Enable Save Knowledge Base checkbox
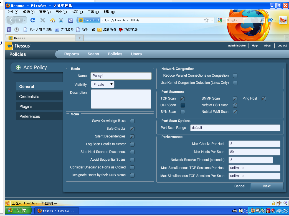289x216 pixels. click(x=132, y=121)
